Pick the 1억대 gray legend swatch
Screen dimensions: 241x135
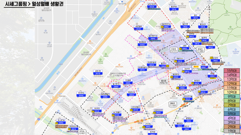pyautogui.click(x=232, y=131)
